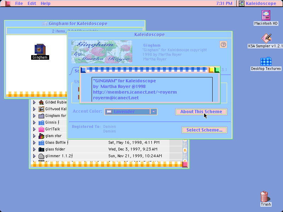The height and width of the screenshot is (212, 283).
Task: Click the question mark help button in Kaleidoscope
Action: (x=224, y=45)
